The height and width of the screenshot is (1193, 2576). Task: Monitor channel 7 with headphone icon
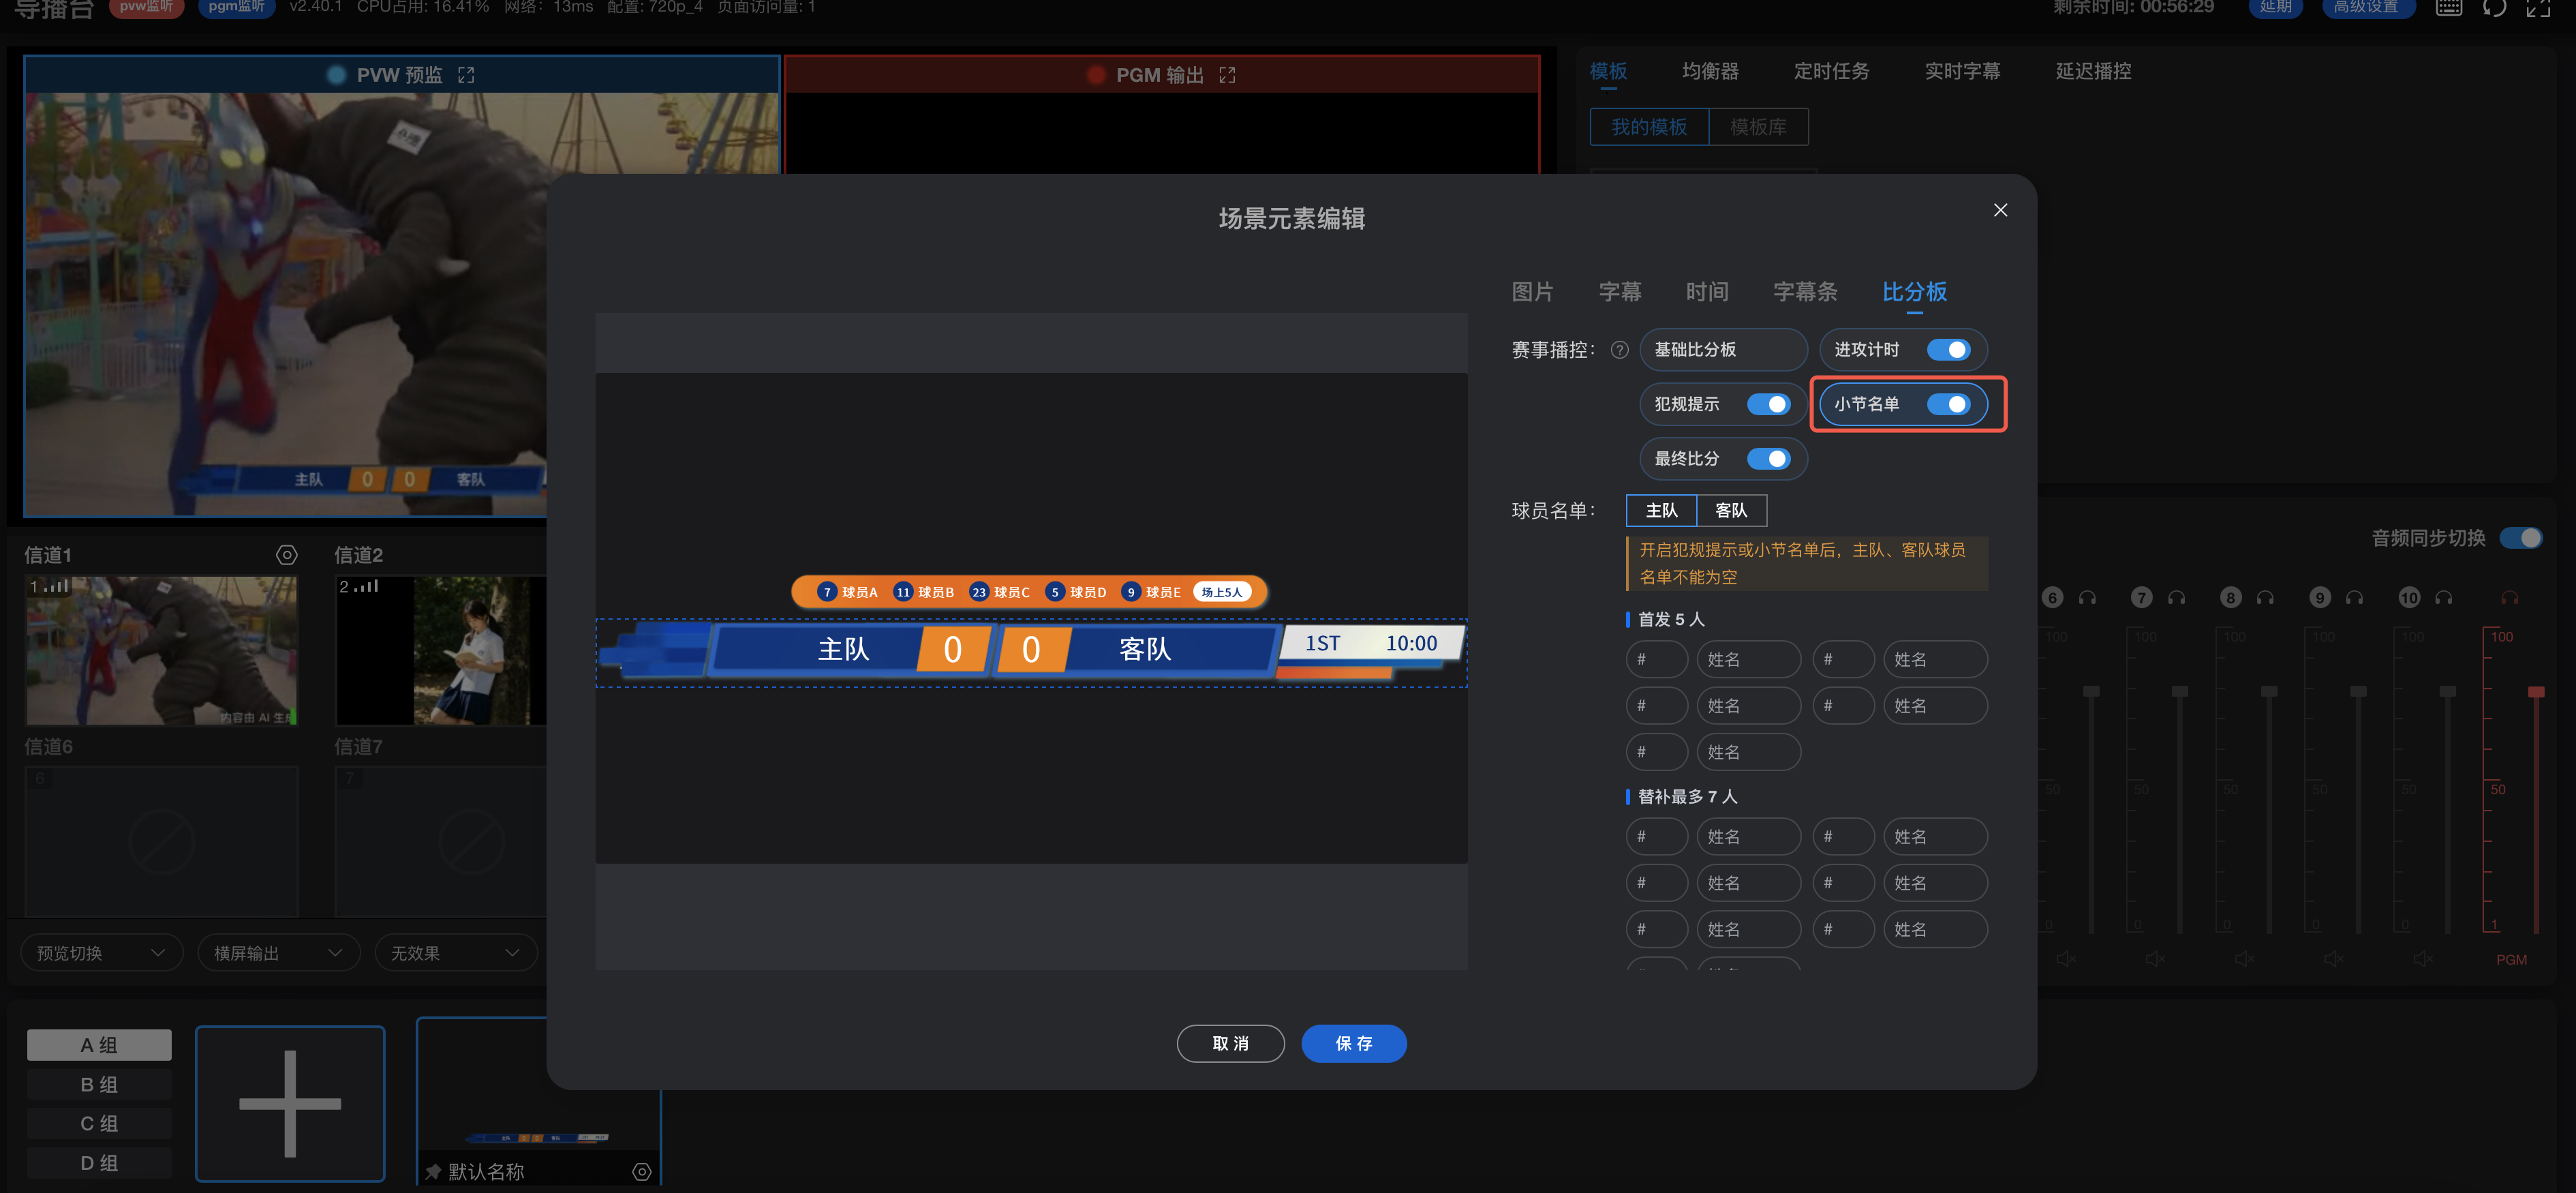pyautogui.click(x=2176, y=598)
